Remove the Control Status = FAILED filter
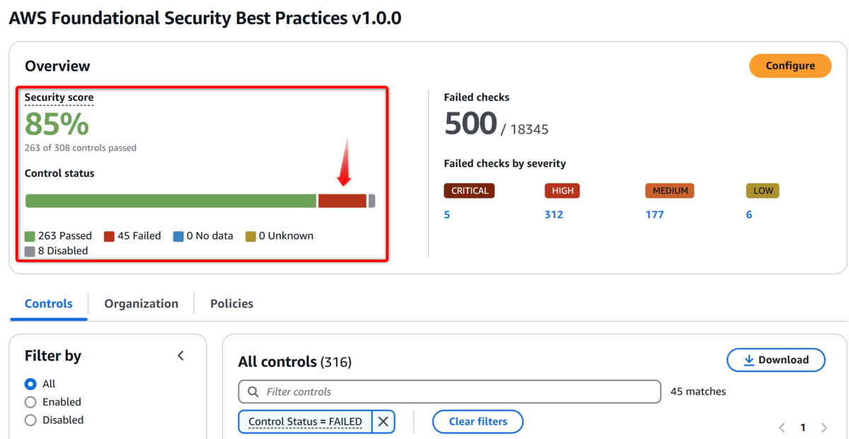Image resolution: width=849 pixels, height=439 pixels. (x=383, y=421)
